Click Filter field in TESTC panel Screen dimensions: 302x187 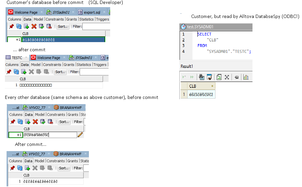[x=94, y=72]
